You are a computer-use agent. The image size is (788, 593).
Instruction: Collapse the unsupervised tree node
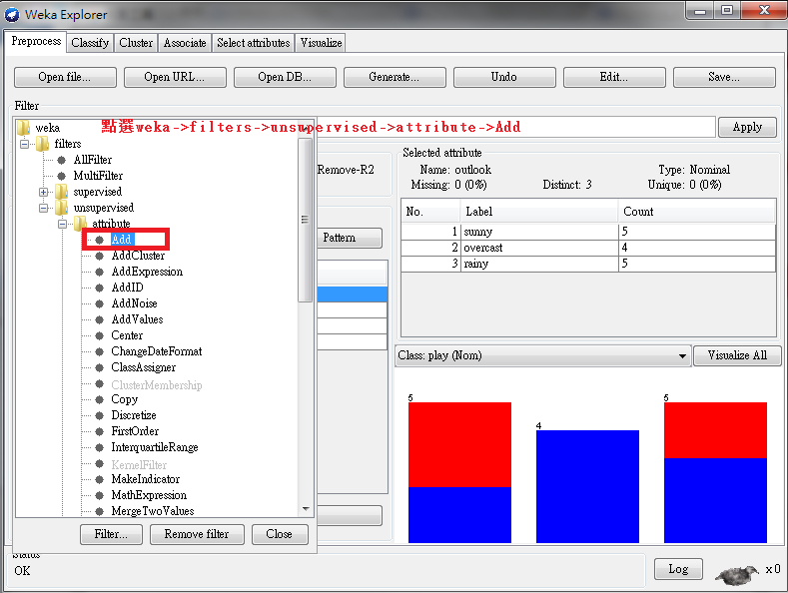(43, 208)
